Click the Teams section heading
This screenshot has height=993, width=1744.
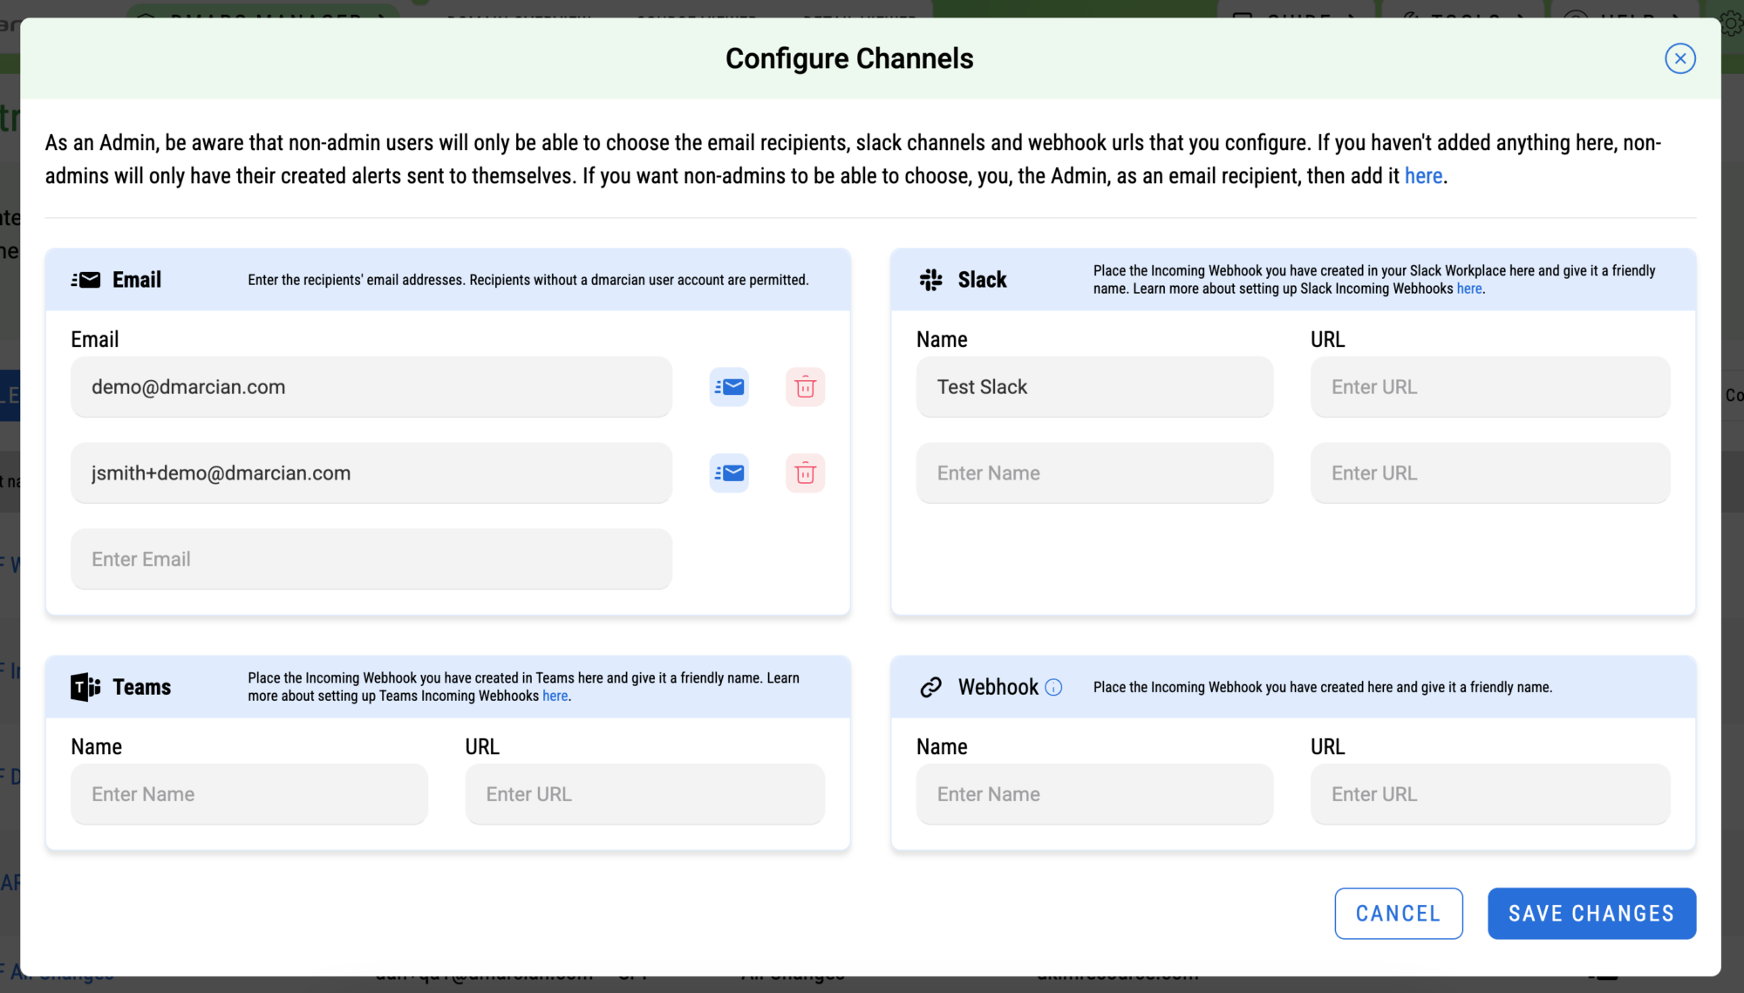coord(141,687)
